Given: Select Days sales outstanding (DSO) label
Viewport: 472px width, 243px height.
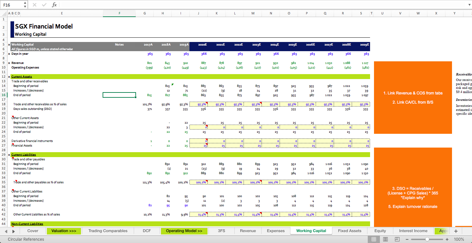Looking at the screenshot, I should [x=32, y=109].
